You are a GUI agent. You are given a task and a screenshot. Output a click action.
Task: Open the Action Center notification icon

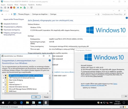click(x=124, y=103)
